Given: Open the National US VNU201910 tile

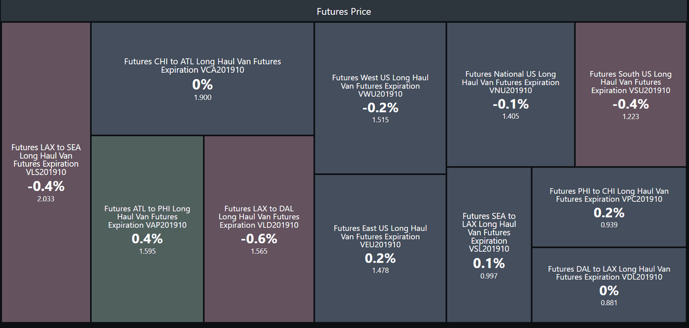Looking at the screenshot, I should (x=510, y=95).
